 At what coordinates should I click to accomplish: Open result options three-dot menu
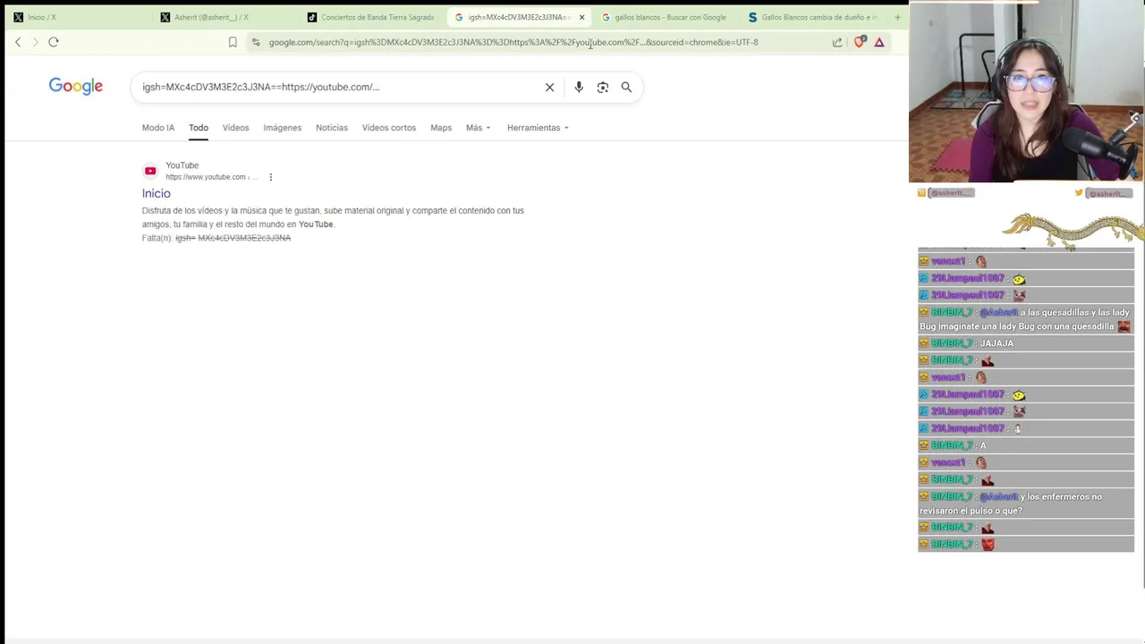(271, 177)
